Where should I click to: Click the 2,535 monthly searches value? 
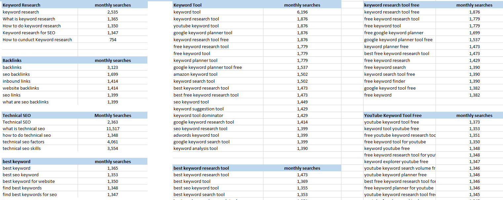(113, 12)
